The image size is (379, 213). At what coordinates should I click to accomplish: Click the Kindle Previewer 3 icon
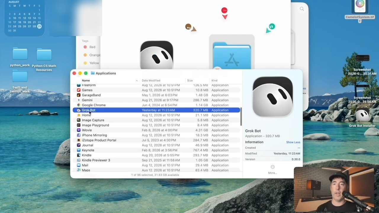click(78, 160)
